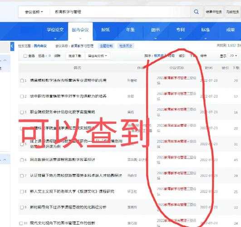Open the 会议名称 search field dropdown
Viewport: 241px width, 227px height.
34,12
